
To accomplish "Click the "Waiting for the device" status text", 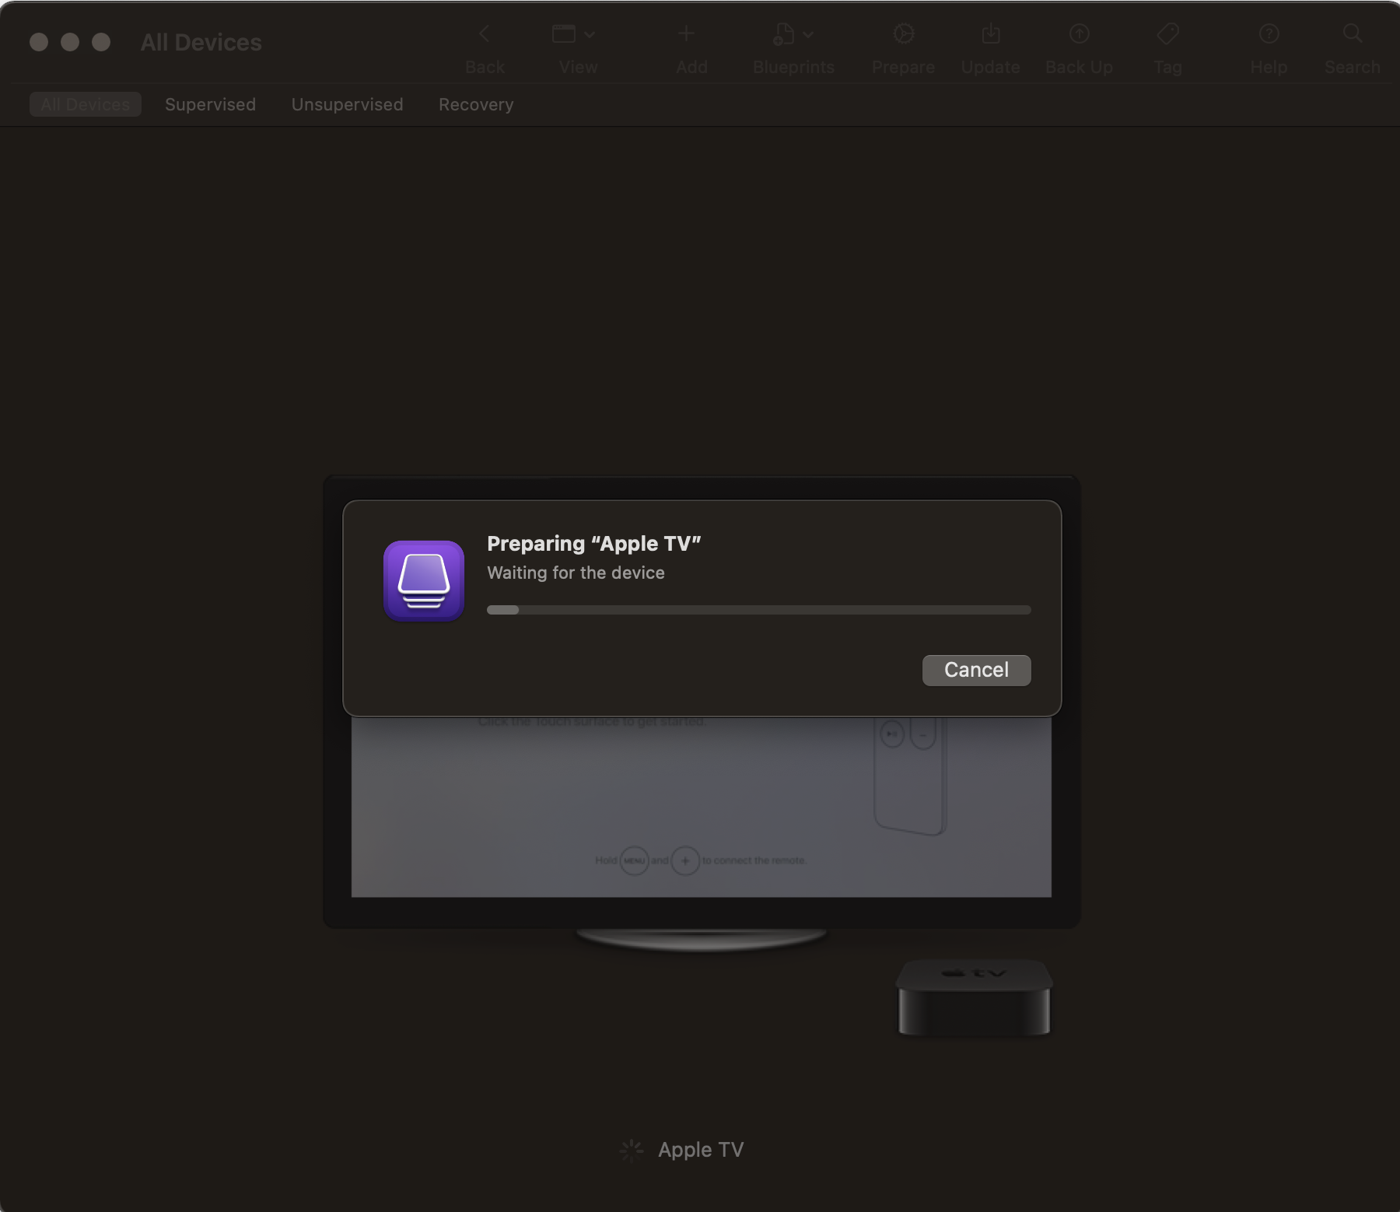I will pos(576,573).
